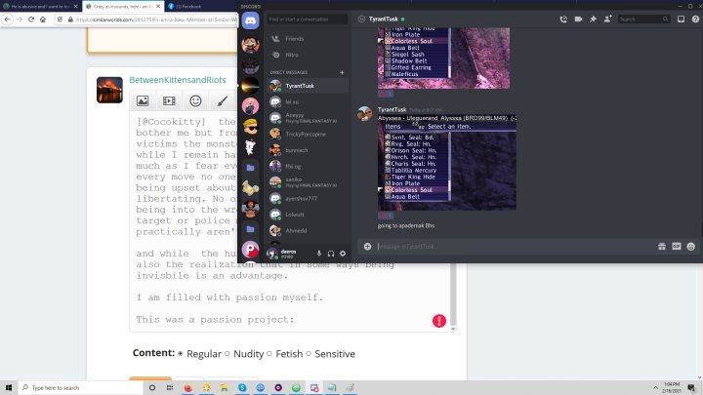
Task: Start a voice call with TyrantTusk
Action: 563,20
